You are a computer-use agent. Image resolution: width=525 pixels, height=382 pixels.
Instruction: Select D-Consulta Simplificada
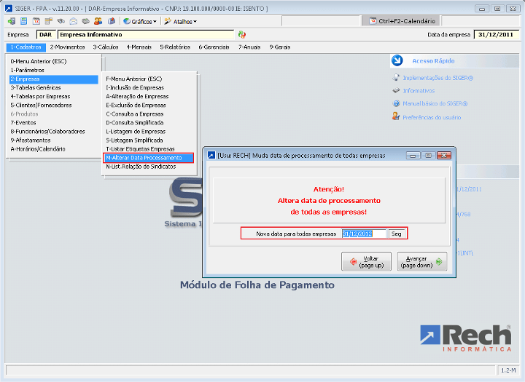pyautogui.click(x=149, y=123)
